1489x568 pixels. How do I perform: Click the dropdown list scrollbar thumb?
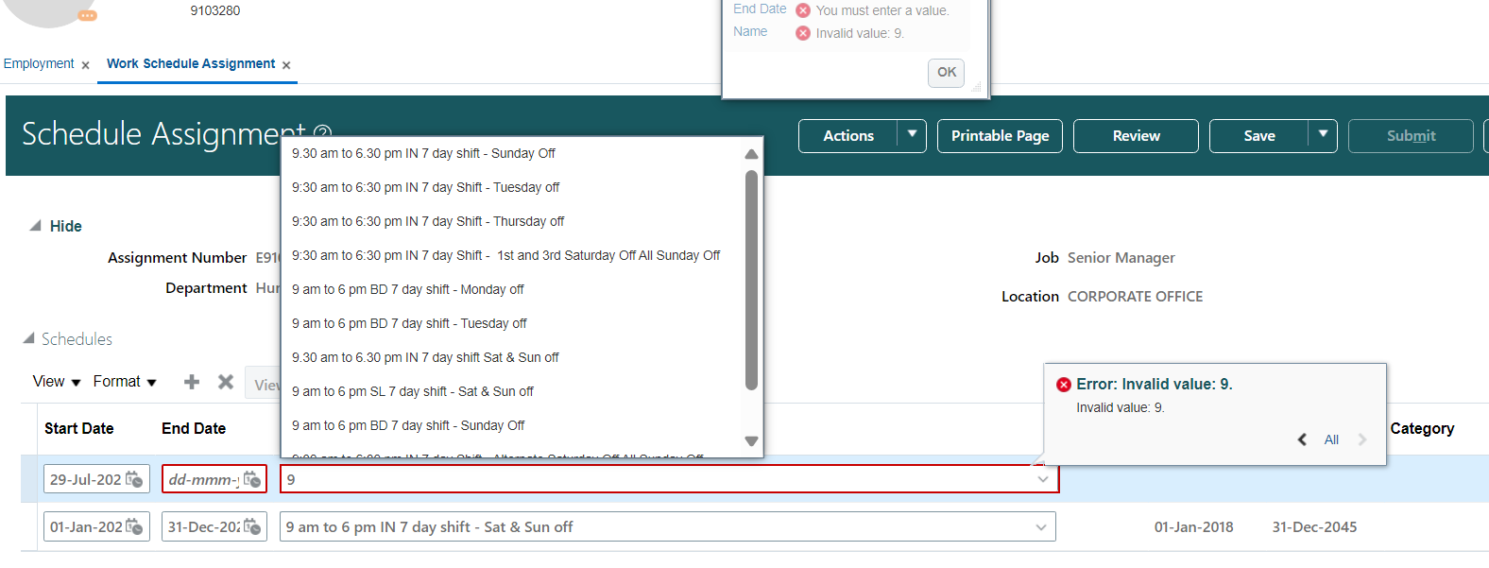click(751, 280)
